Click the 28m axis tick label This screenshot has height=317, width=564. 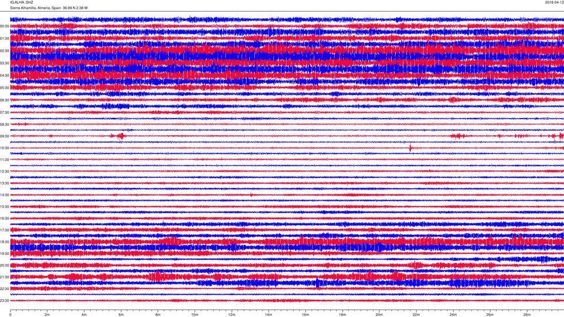(526, 315)
